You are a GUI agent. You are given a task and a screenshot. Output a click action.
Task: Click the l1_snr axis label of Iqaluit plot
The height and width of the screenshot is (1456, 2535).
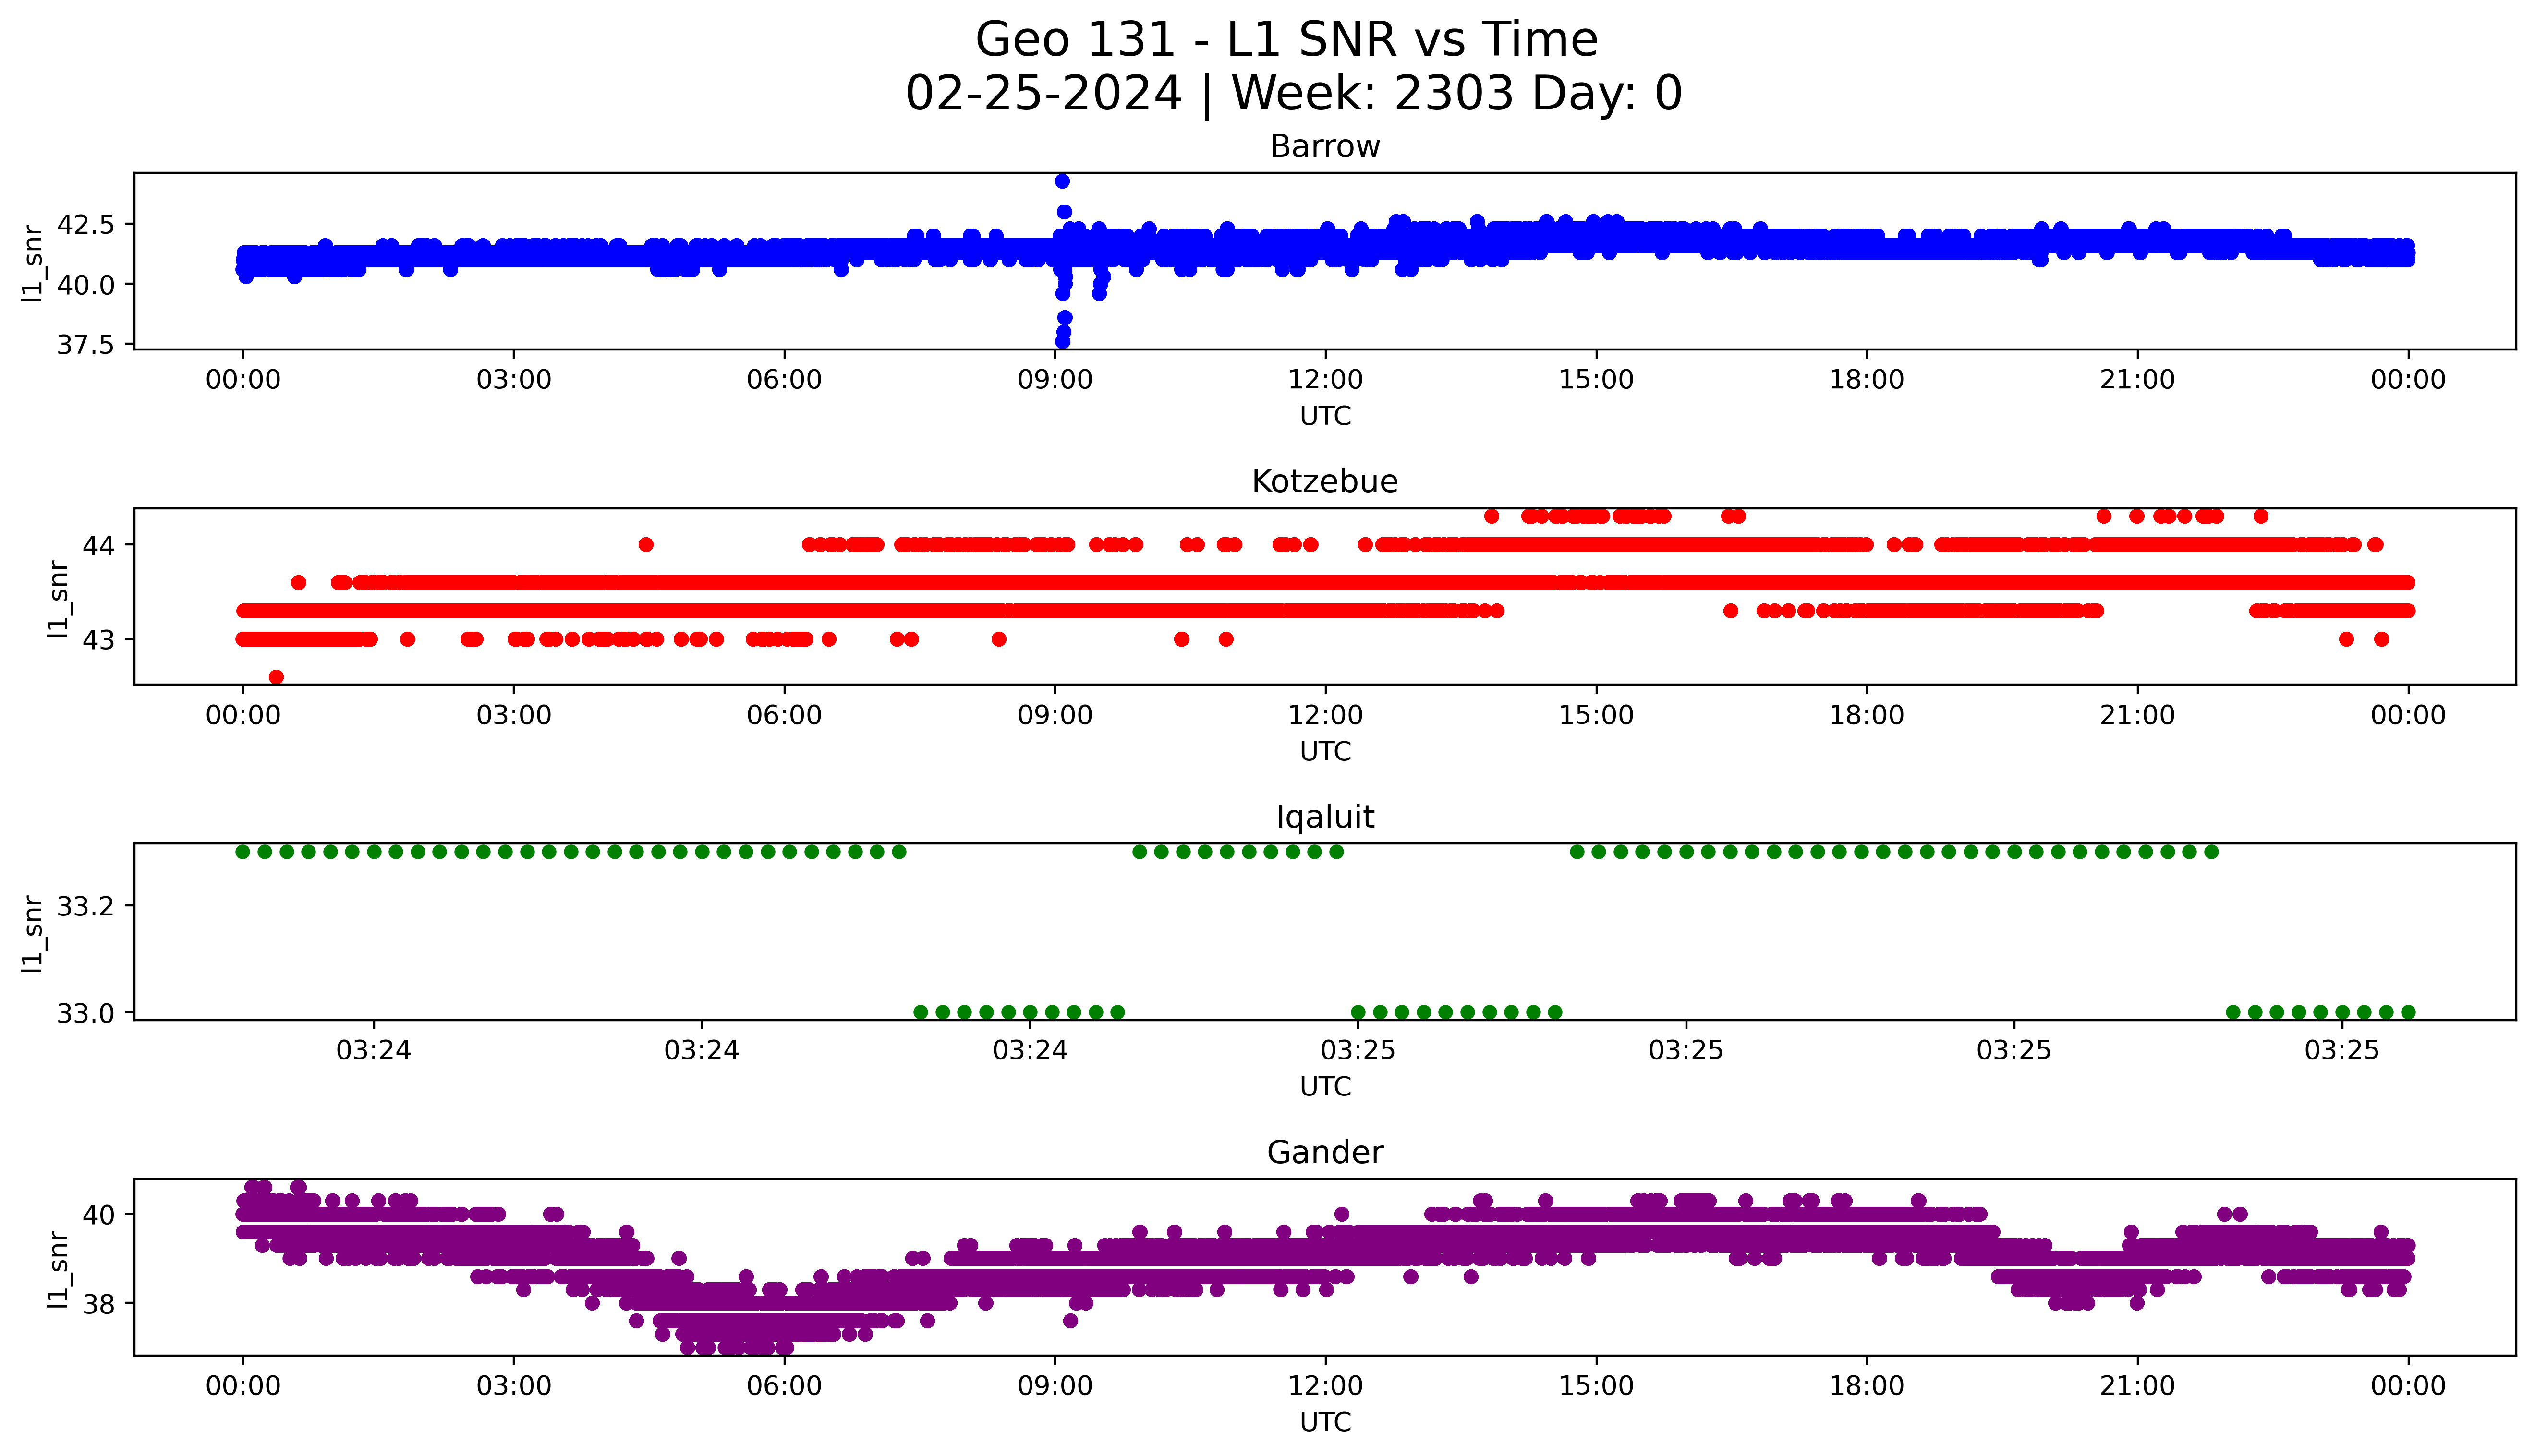[x=32, y=934]
